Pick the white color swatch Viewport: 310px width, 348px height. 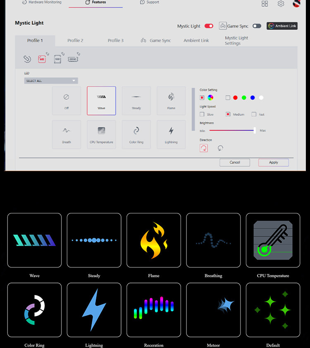[x=261, y=98]
